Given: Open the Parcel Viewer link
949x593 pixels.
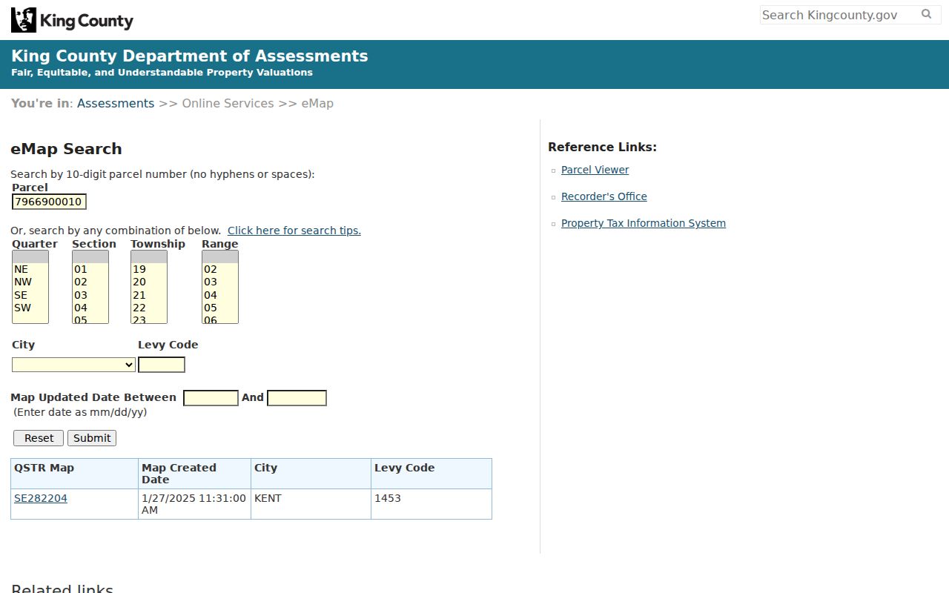Looking at the screenshot, I should 595,170.
